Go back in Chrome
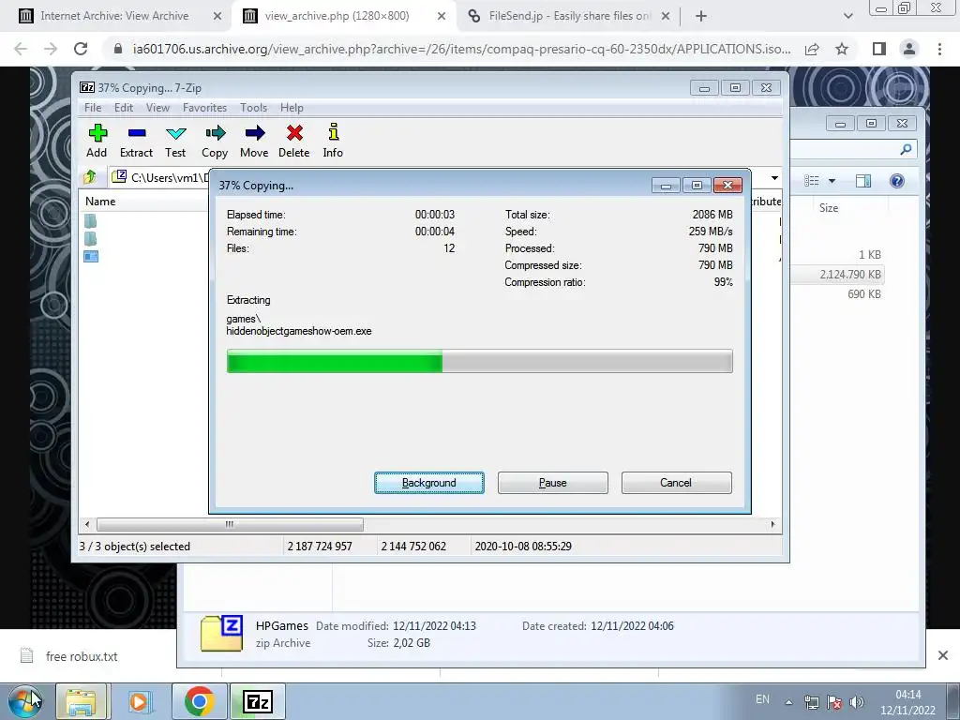The height and width of the screenshot is (720, 960). [x=21, y=49]
